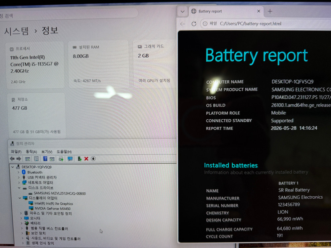Click the browser address bar with battery-report.html

coord(265,23)
